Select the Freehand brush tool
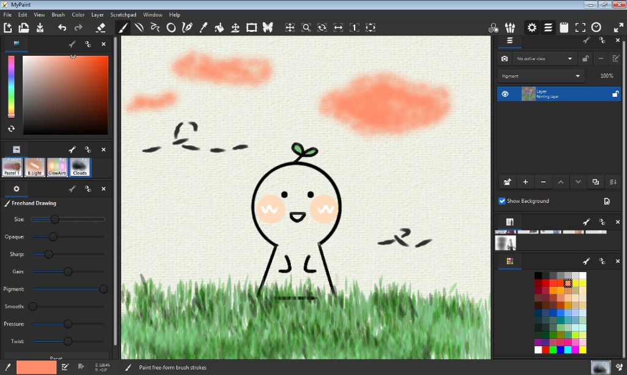 click(x=122, y=28)
